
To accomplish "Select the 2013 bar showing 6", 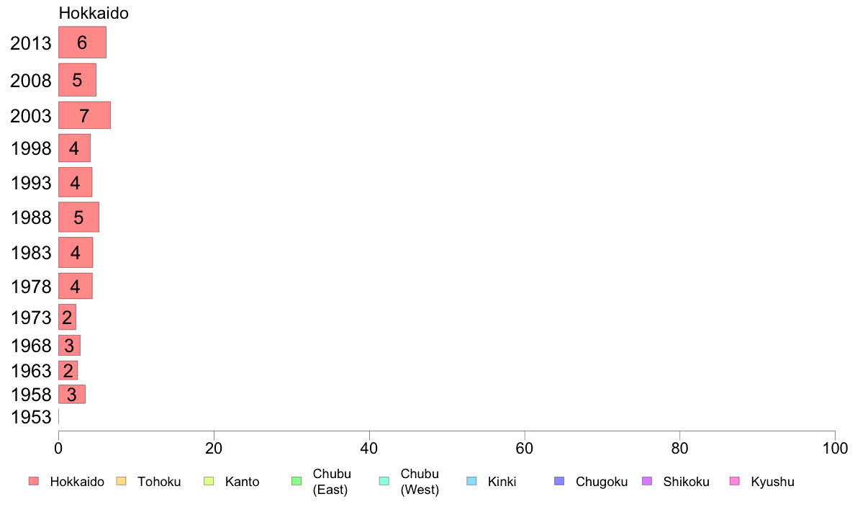I will click(82, 42).
